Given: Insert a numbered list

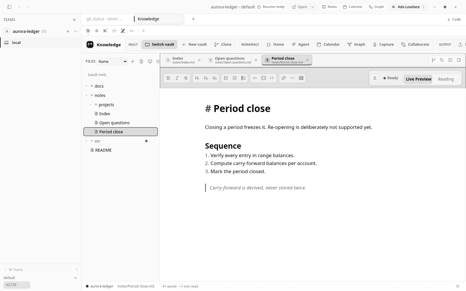Looking at the screenshot, I should 235,78.
